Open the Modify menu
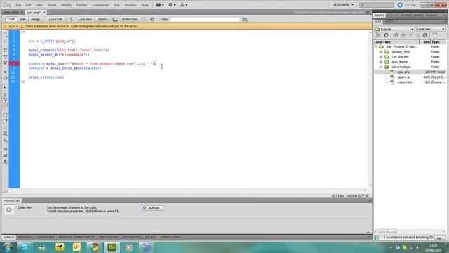 coord(66,5)
